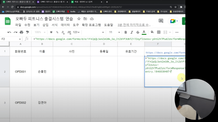Format as currency with won icon
Viewport: 218px width, 122px height.
point(51,32)
